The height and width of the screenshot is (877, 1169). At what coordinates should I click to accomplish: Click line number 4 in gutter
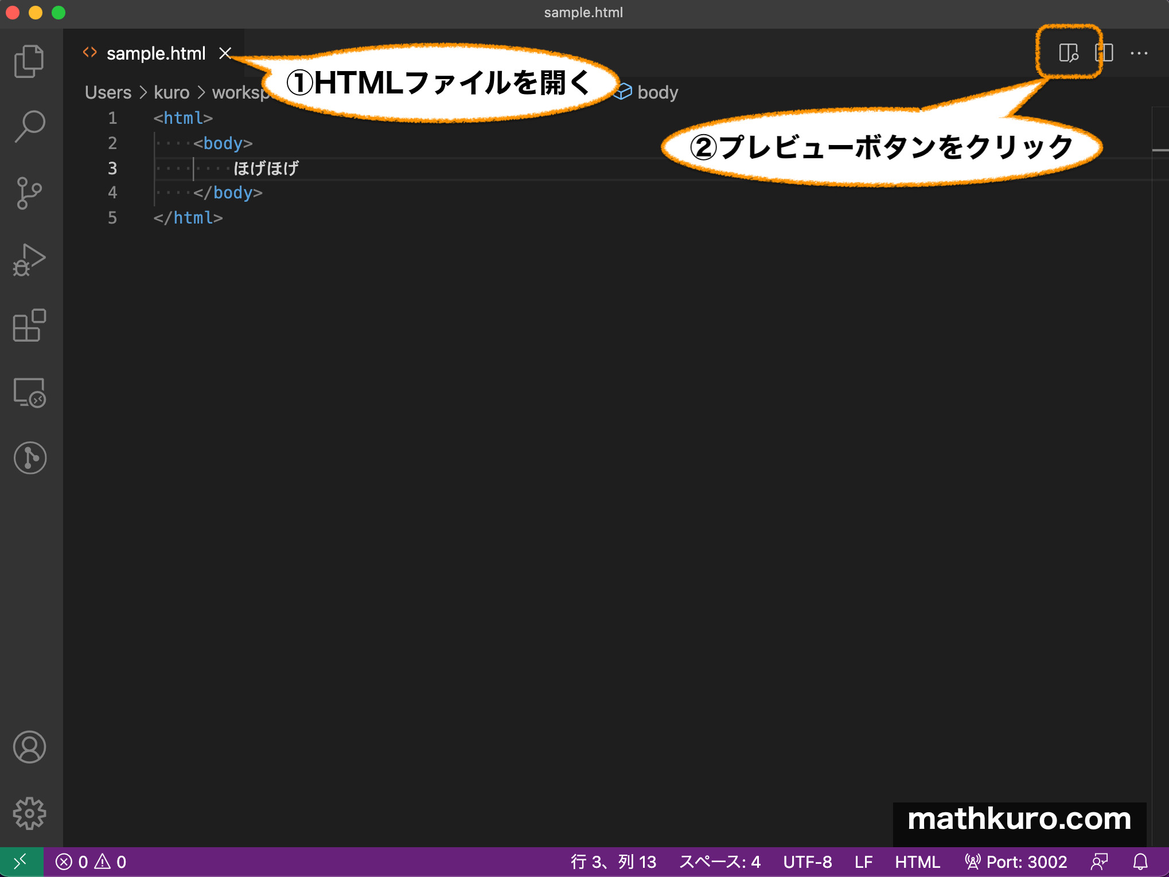[x=112, y=193]
